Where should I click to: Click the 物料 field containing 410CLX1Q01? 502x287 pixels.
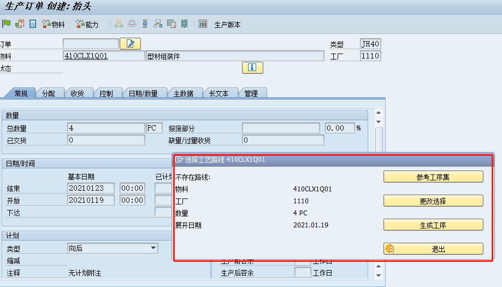point(104,56)
